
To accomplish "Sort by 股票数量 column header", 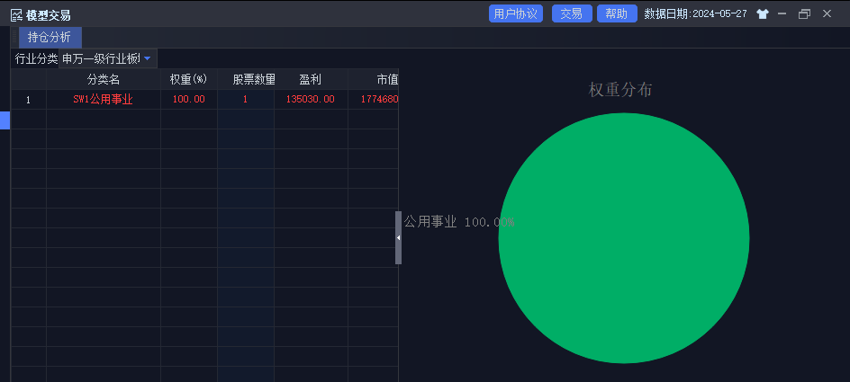I will [246, 79].
